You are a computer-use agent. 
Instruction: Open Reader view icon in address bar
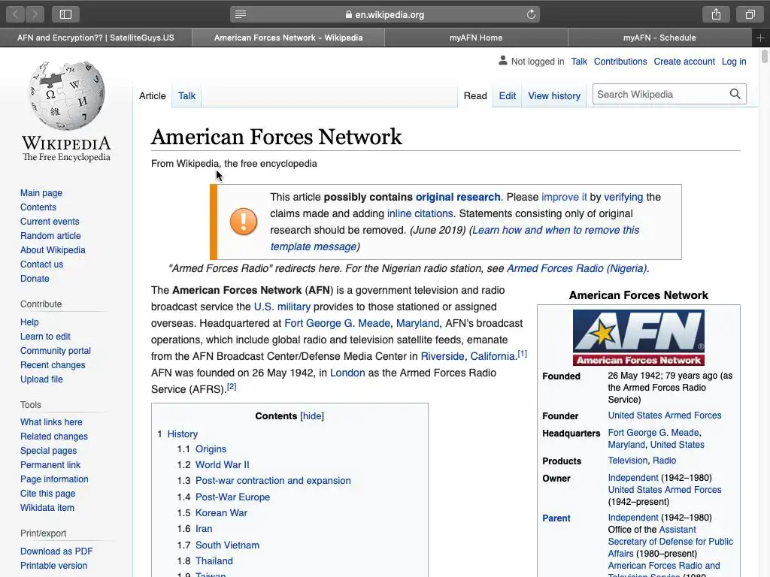tap(241, 14)
